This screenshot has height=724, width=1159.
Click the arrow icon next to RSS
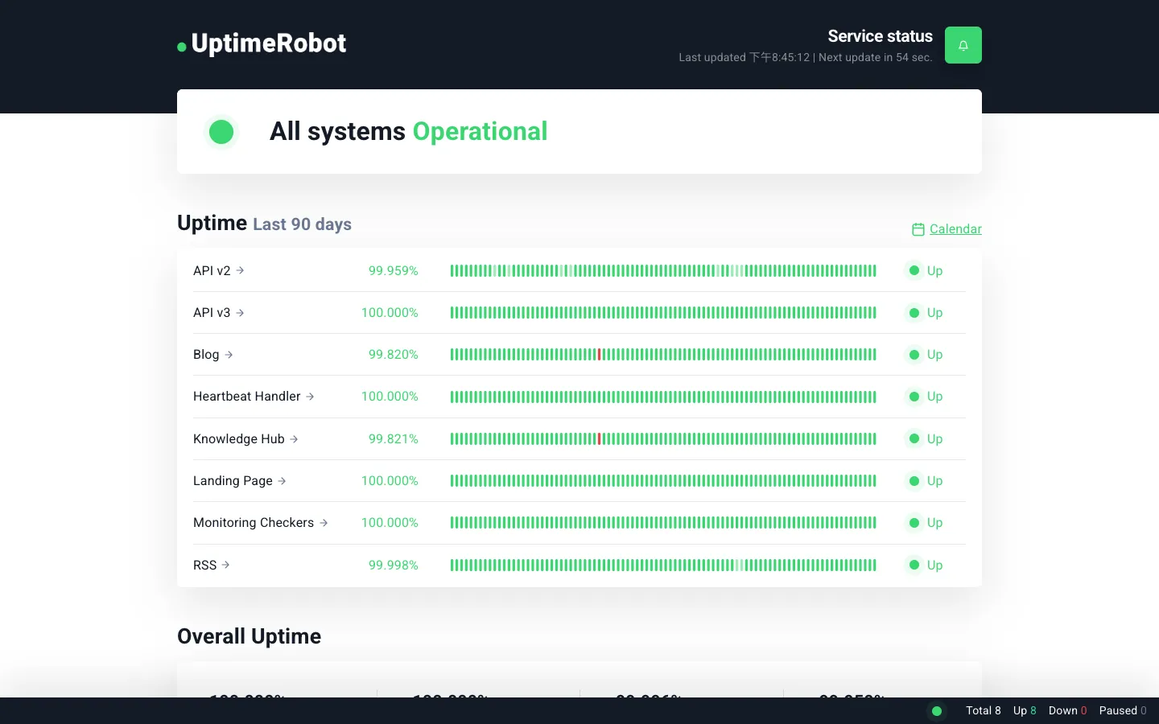tap(225, 565)
